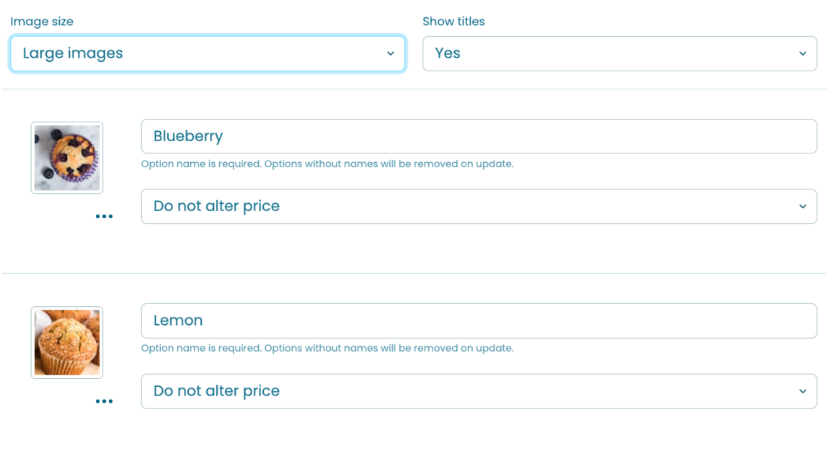Open the Lemon option's three-dot menu
Screen dimensions: 829x456
pos(104,401)
